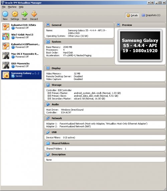
Task: Click the Network section icon
Action: point(48,118)
